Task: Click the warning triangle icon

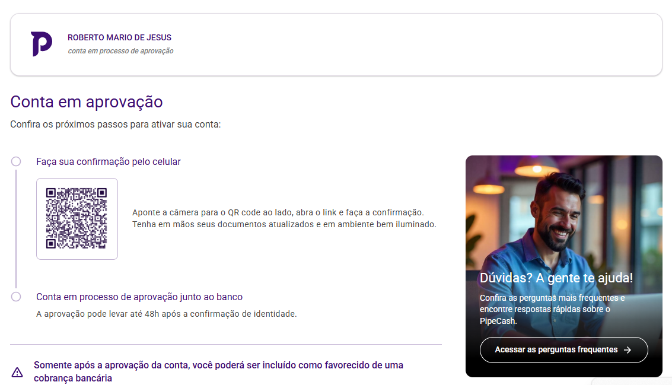Action: (x=17, y=372)
